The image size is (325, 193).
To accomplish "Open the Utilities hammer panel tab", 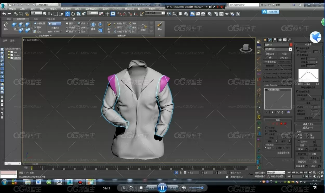I will point(289,40).
